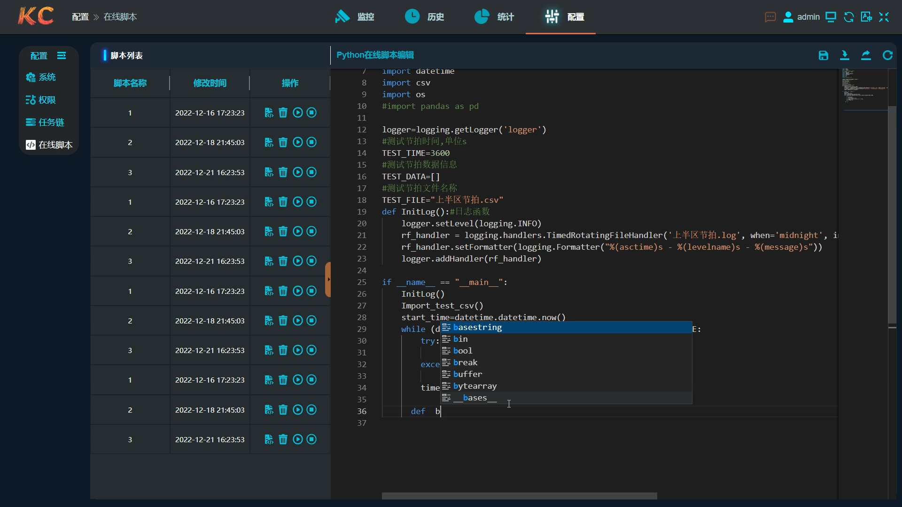
Task: Choose basestring from autocomplete list
Action: coord(566,327)
